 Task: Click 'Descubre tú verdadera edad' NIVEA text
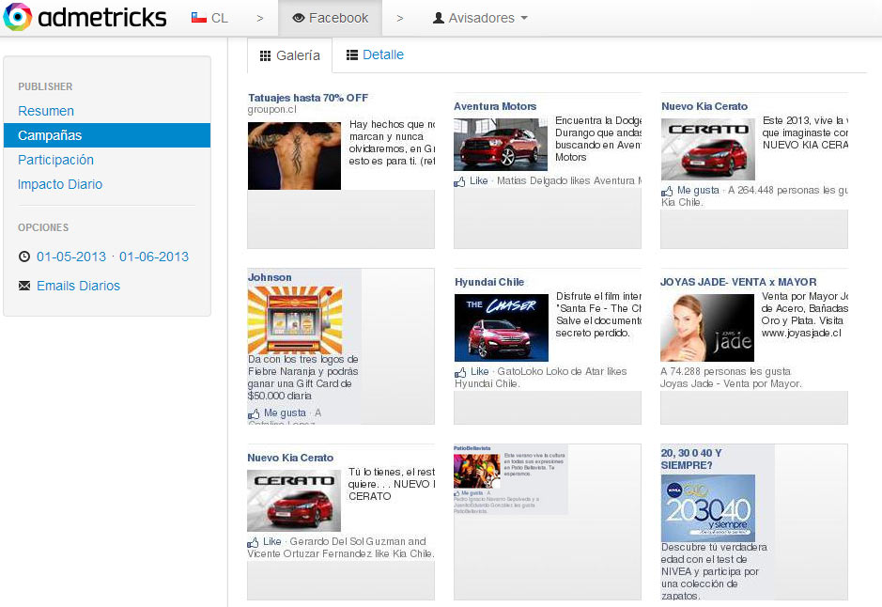715,571
